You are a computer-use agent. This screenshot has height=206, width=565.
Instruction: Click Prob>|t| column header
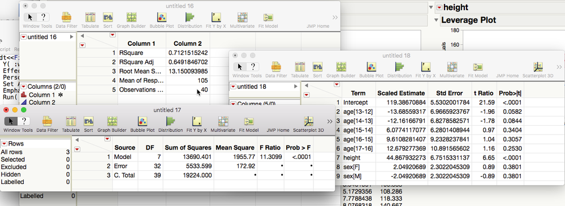510,93
